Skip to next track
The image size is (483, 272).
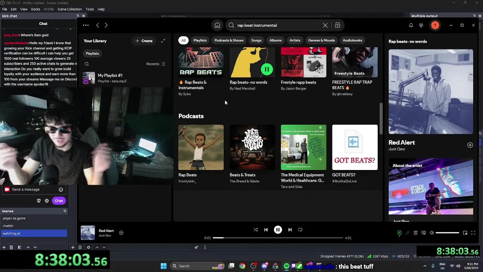290,230
